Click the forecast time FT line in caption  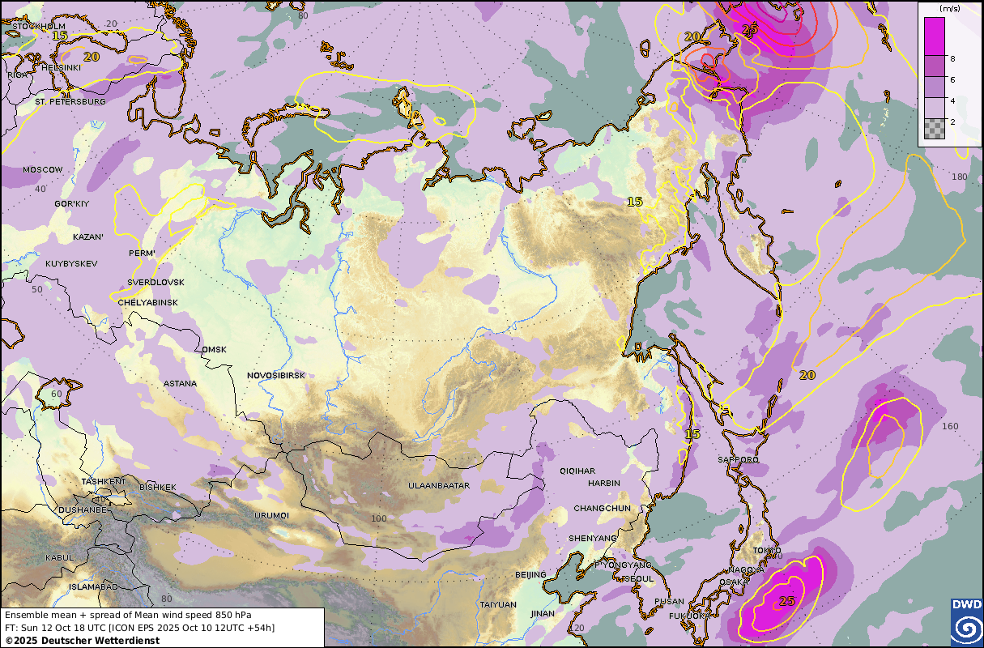139,627
